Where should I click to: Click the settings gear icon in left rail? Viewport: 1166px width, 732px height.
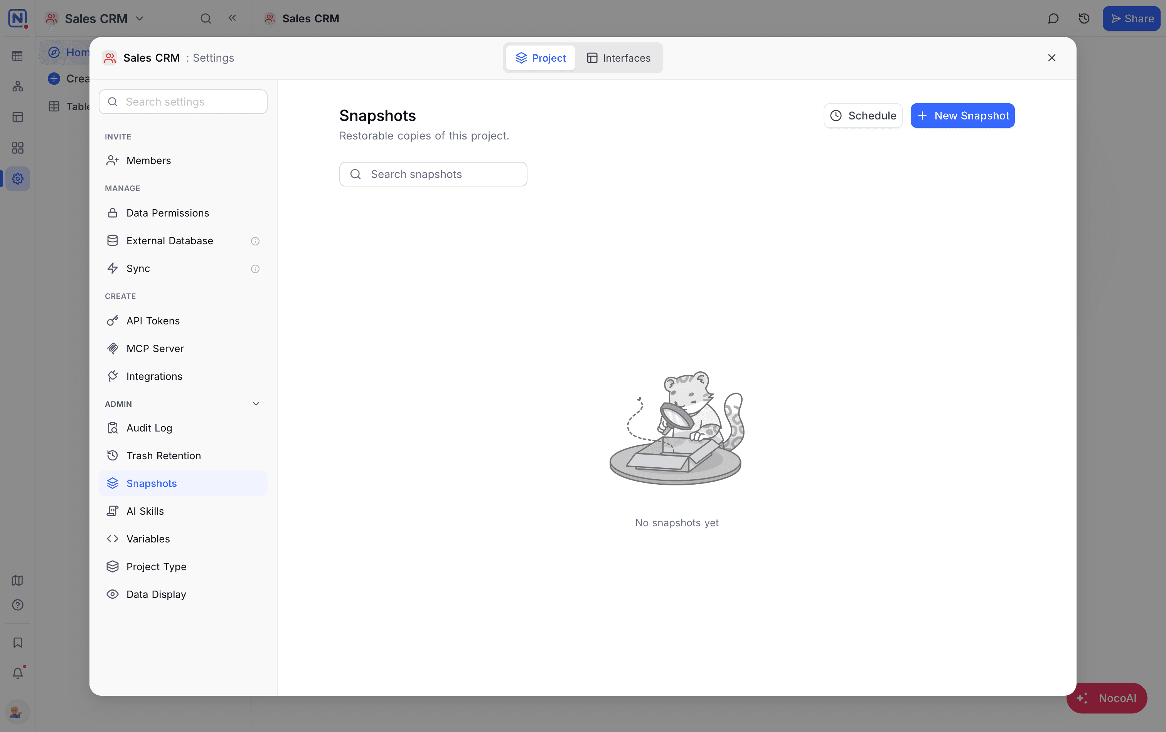point(17,178)
